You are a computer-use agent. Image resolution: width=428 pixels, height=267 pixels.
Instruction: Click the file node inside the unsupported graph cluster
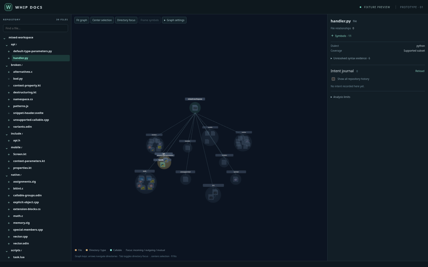(x=185, y=179)
